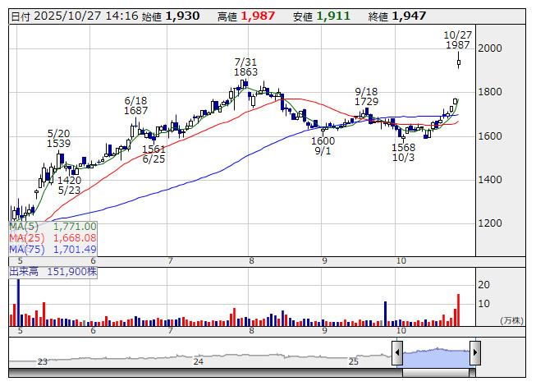Click the bottom horizontal scrollbar thumb

(x=436, y=373)
